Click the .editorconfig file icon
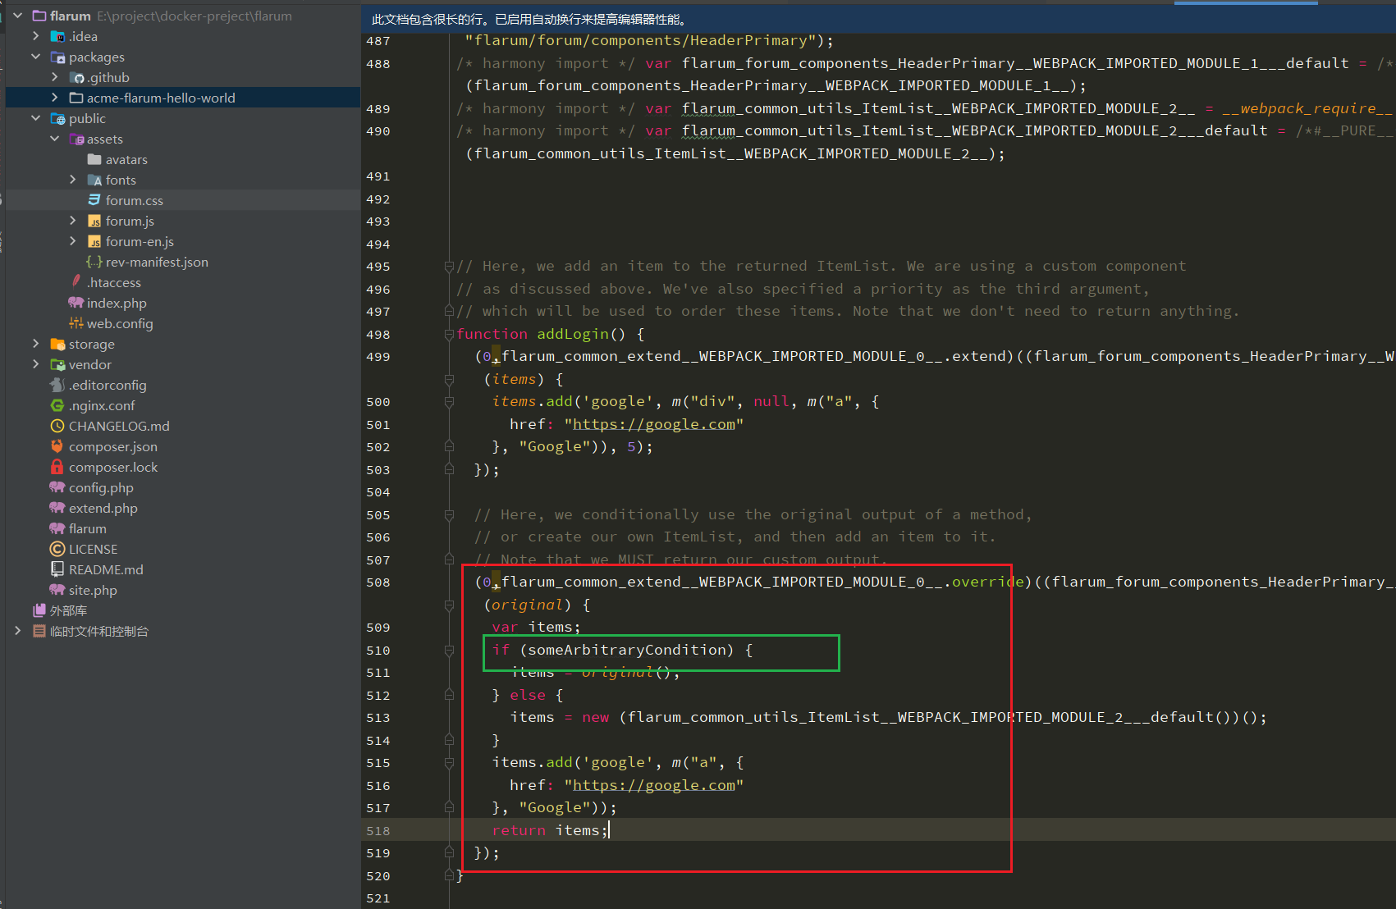The image size is (1396, 909). 57,385
